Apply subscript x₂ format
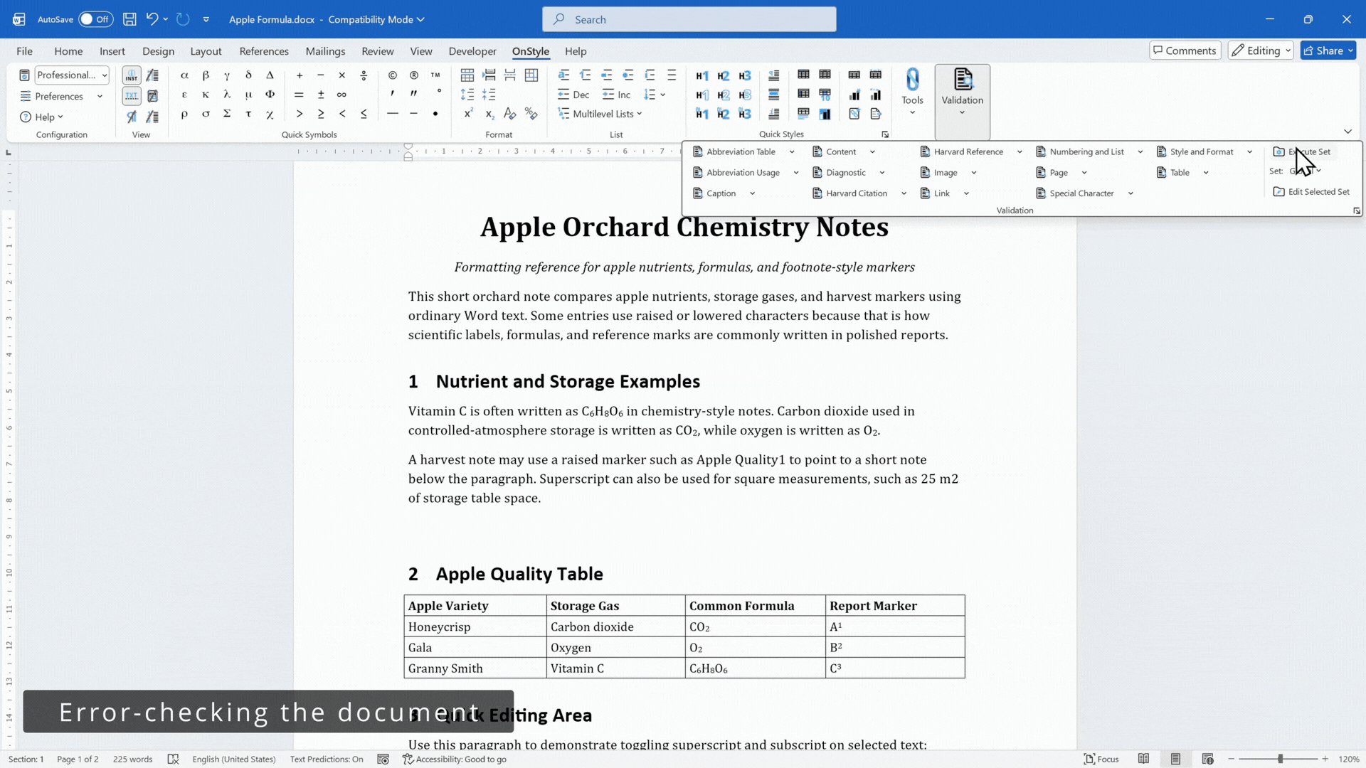This screenshot has height=768, width=1366. point(489,114)
